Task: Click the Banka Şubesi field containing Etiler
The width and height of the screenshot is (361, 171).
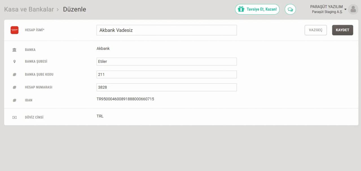Action: (166, 61)
